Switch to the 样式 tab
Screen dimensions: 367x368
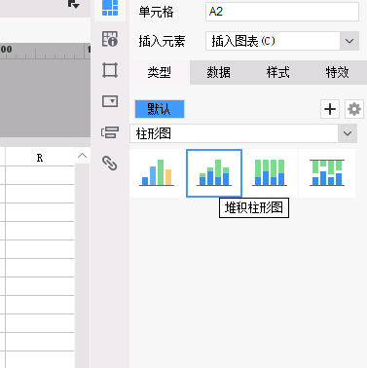(278, 72)
